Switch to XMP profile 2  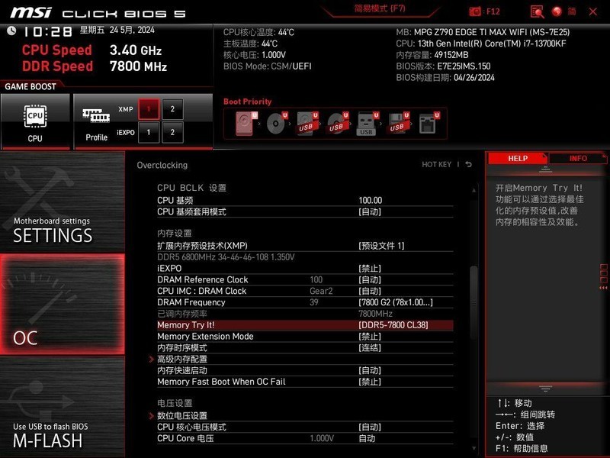(x=173, y=108)
